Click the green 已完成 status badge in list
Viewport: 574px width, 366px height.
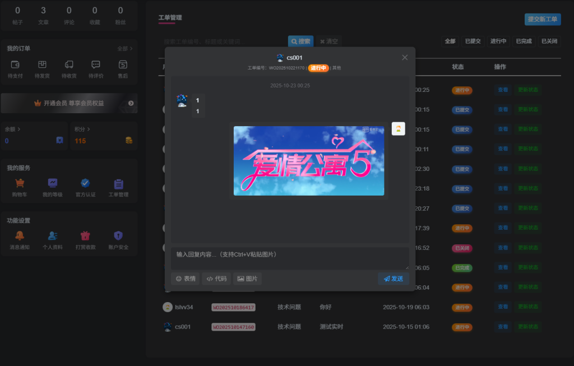pos(462,268)
